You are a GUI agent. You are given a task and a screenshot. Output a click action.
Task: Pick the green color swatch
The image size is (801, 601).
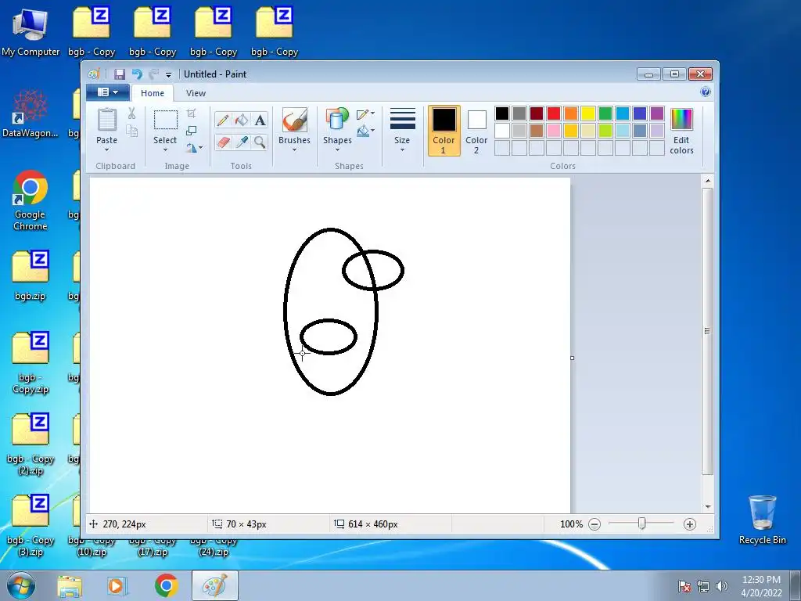[x=605, y=113]
